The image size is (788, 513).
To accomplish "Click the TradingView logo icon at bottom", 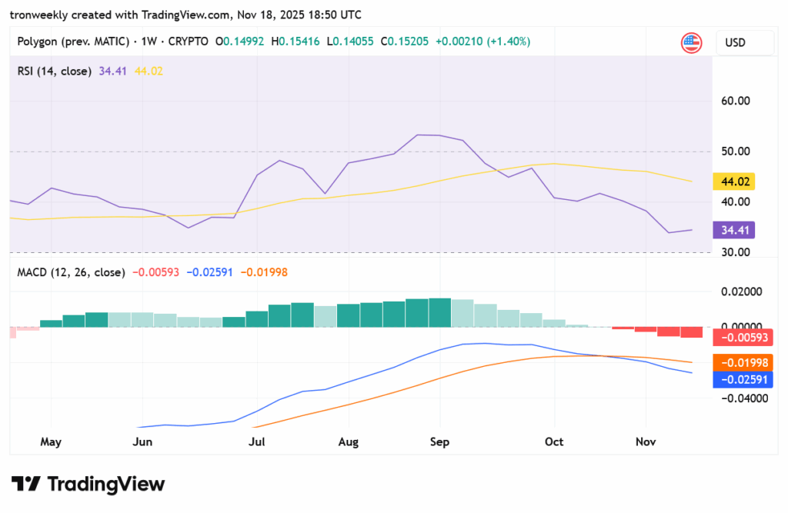I will (25, 484).
